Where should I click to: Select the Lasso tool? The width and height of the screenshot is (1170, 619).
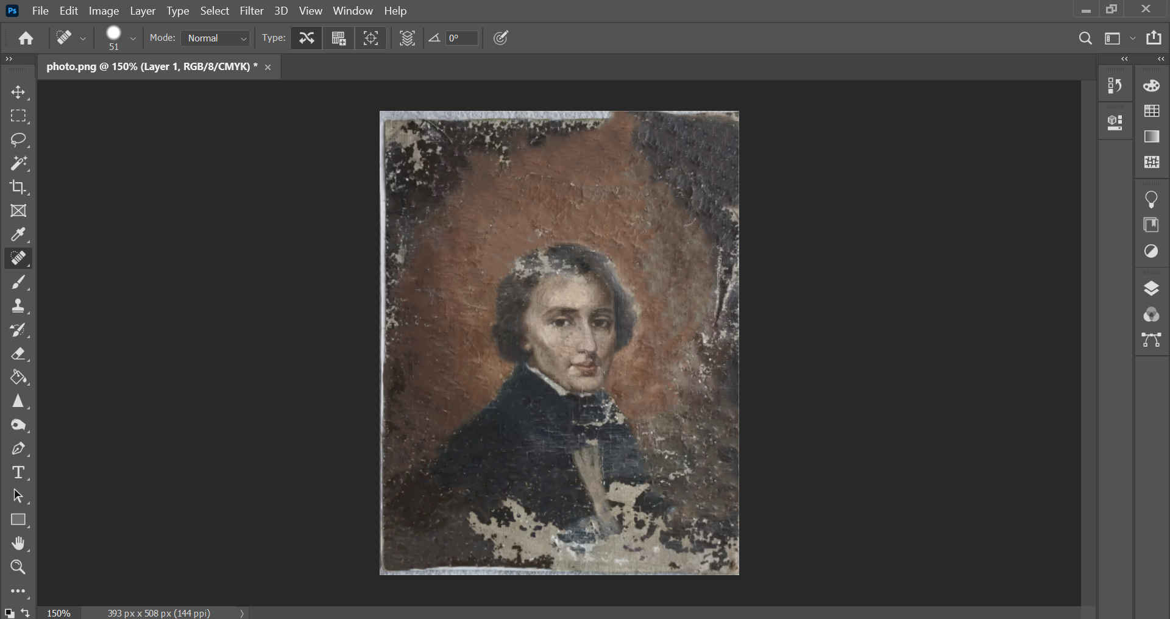(x=18, y=140)
